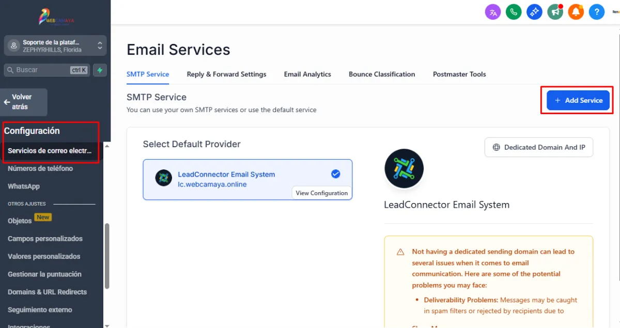Select LeadConnector Email System provider card
The height and width of the screenshot is (328, 620).
coord(247,179)
